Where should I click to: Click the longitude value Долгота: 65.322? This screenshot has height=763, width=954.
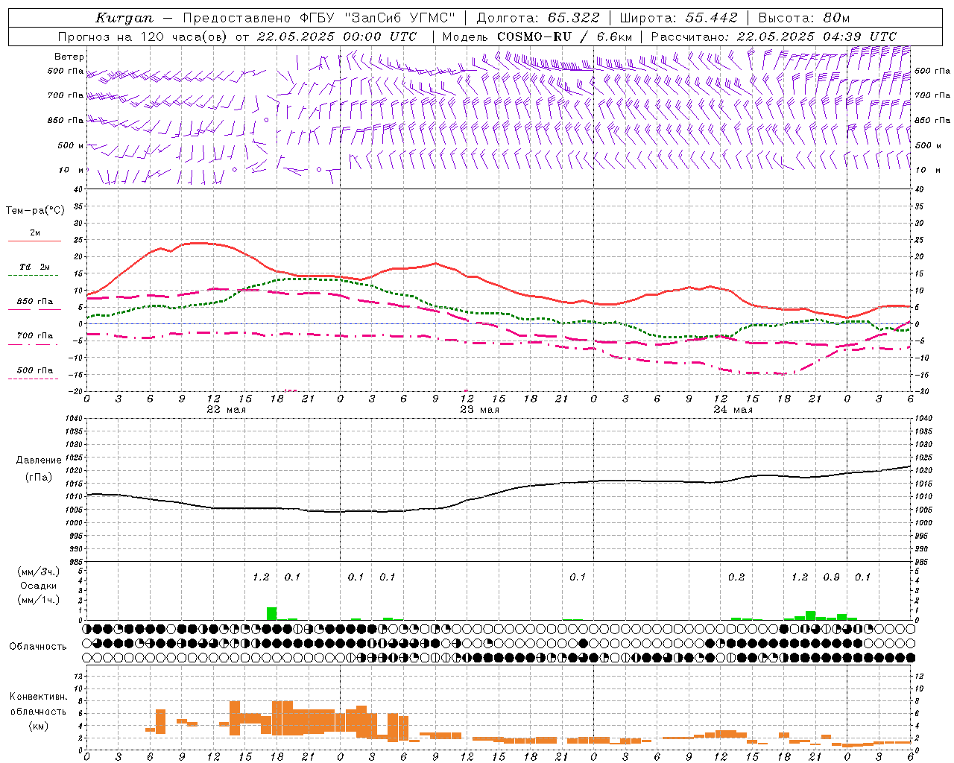point(538,18)
